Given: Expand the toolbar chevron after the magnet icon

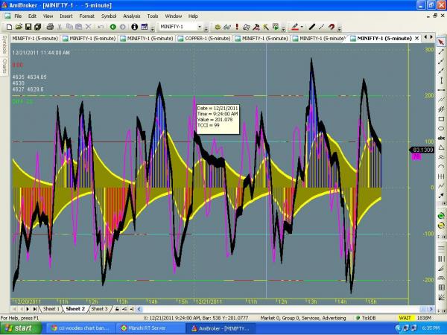Looking at the screenshot, I should (x=339, y=28).
